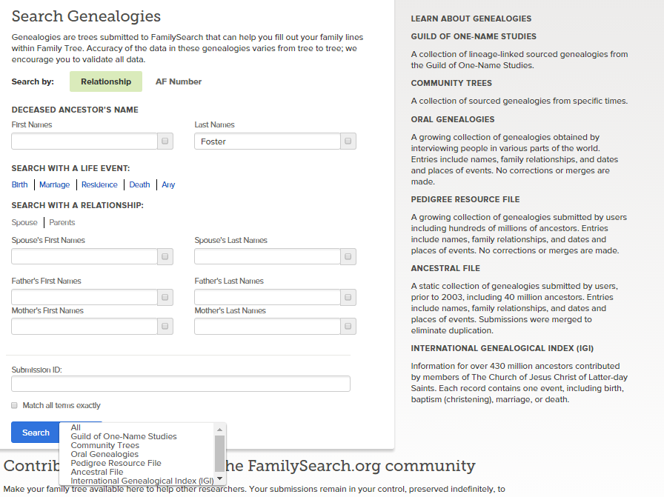Select Ancestral File from the collection dropdown
The width and height of the screenshot is (664, 497).
pyautogui.click(x=99, y=472)
